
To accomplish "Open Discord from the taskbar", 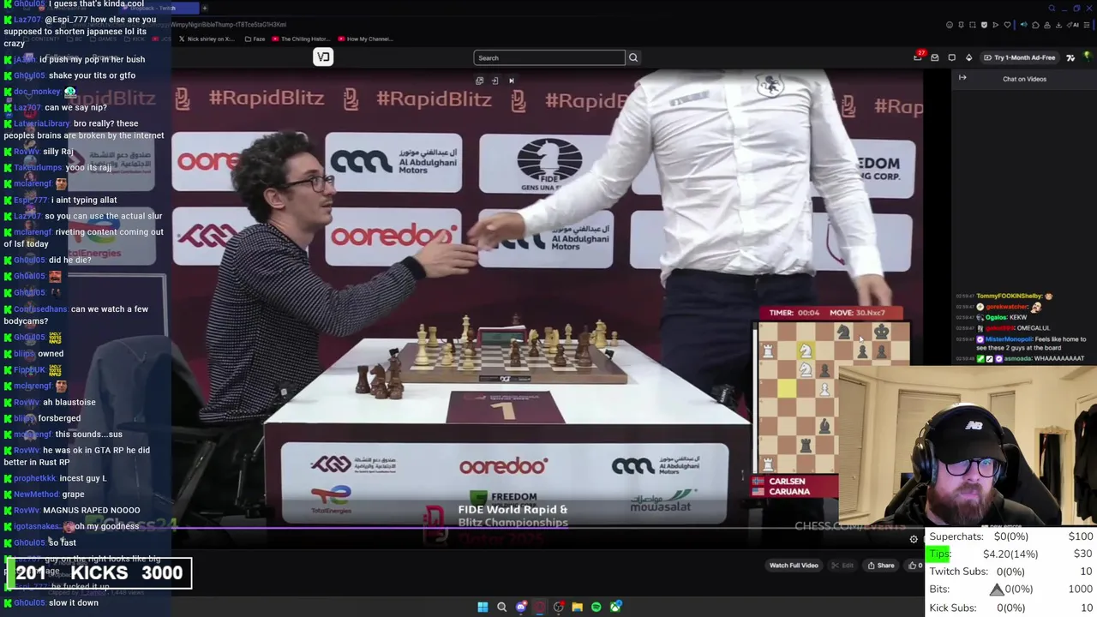I will tap(521, 607).
